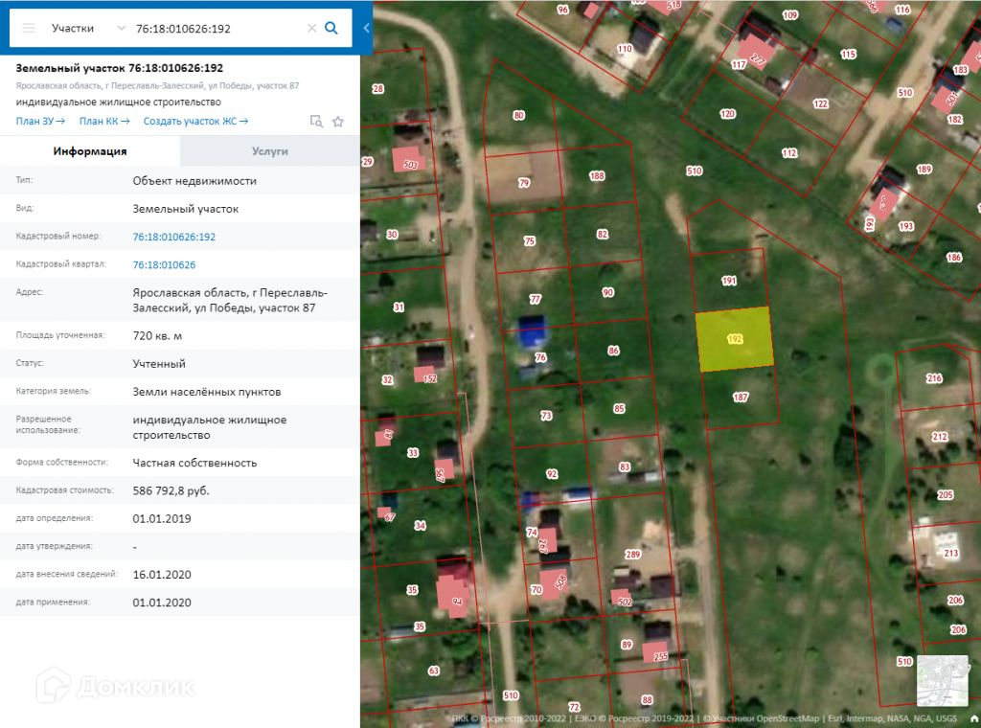Select parcel 86 on the map

pos(613,351)
